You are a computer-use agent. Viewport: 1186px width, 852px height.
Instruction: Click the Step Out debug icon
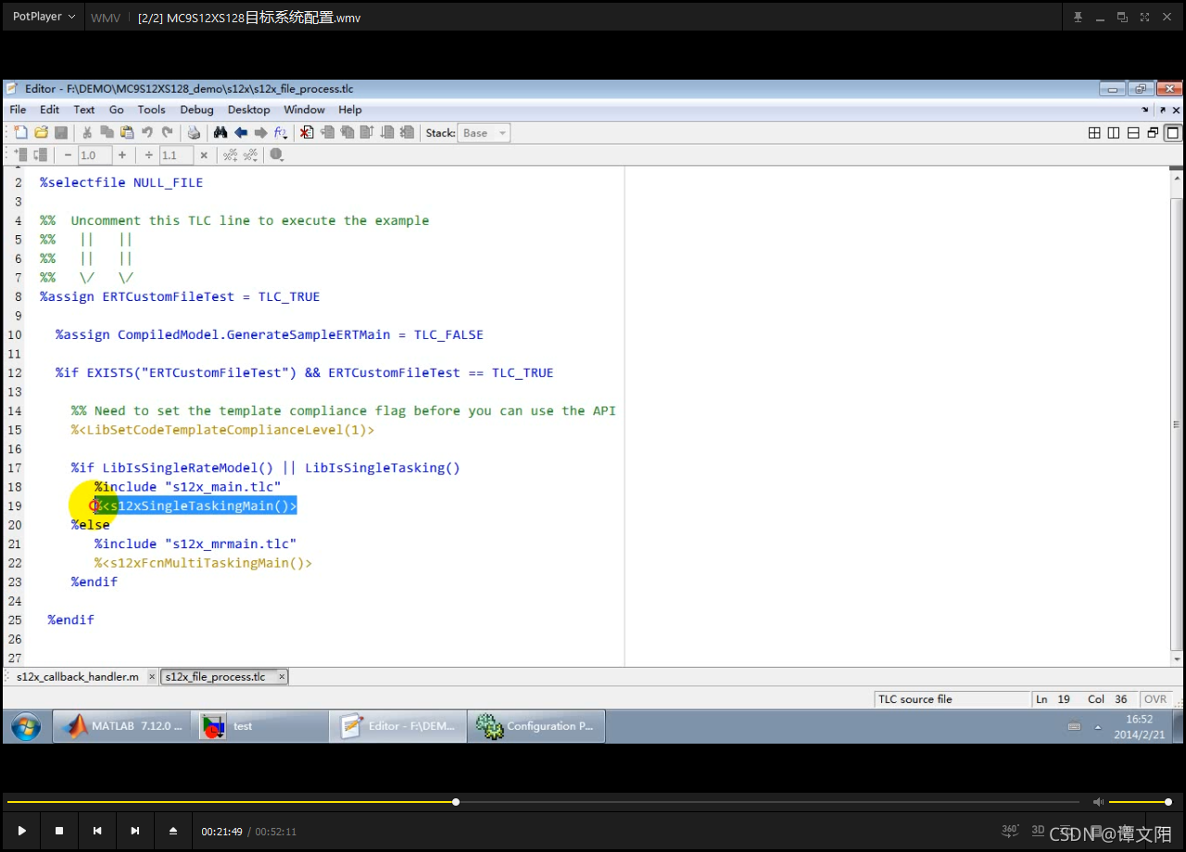click(x=367, y=132)
